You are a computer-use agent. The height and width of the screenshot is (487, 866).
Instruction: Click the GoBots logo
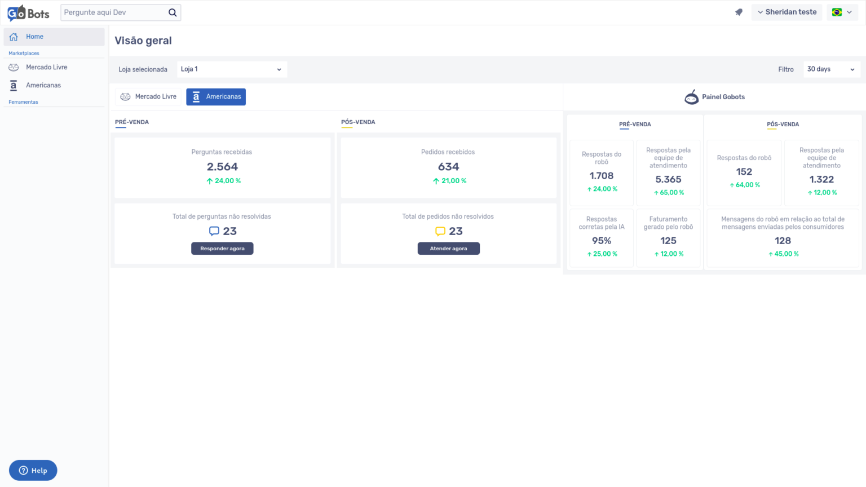(x=28, y=12)
